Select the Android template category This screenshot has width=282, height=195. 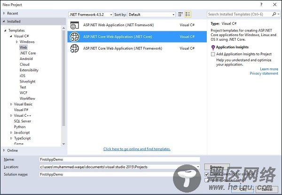pyautogui.click(x=26, y=59)
